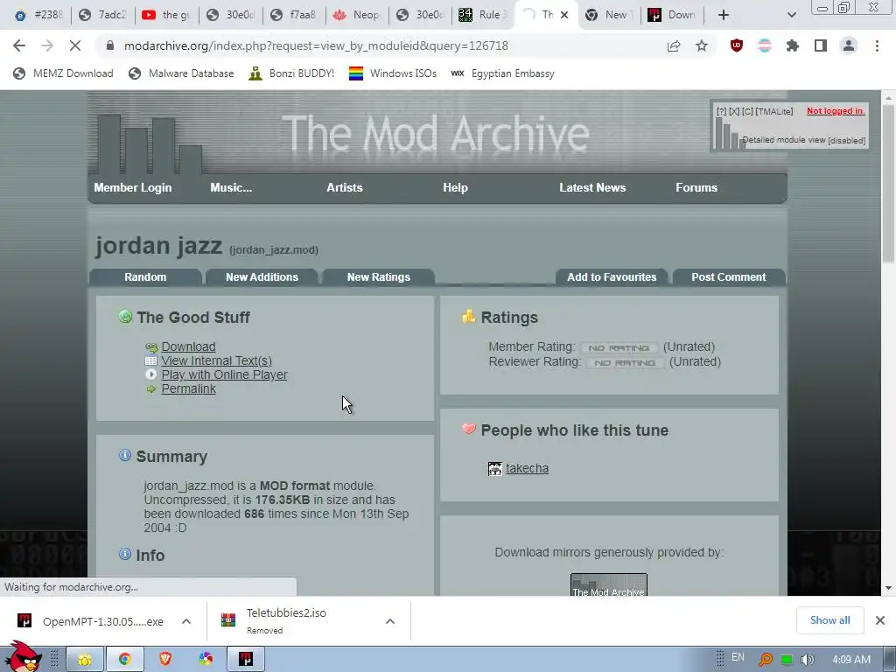Click the forward navigation arrow
896x672 pixels.
point(47,45)
